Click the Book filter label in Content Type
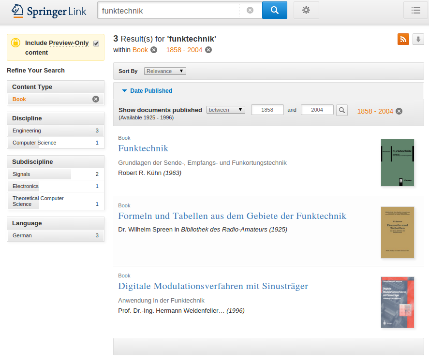This screenshot has width=429, height=363. (19, 99)
